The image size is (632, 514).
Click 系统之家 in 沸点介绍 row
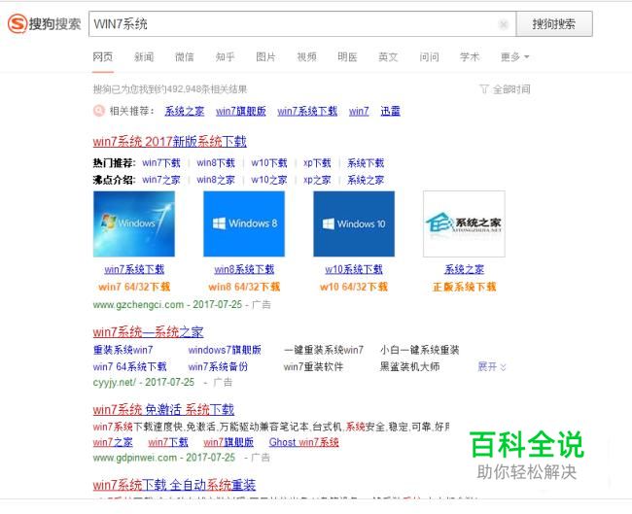point(366,180)
